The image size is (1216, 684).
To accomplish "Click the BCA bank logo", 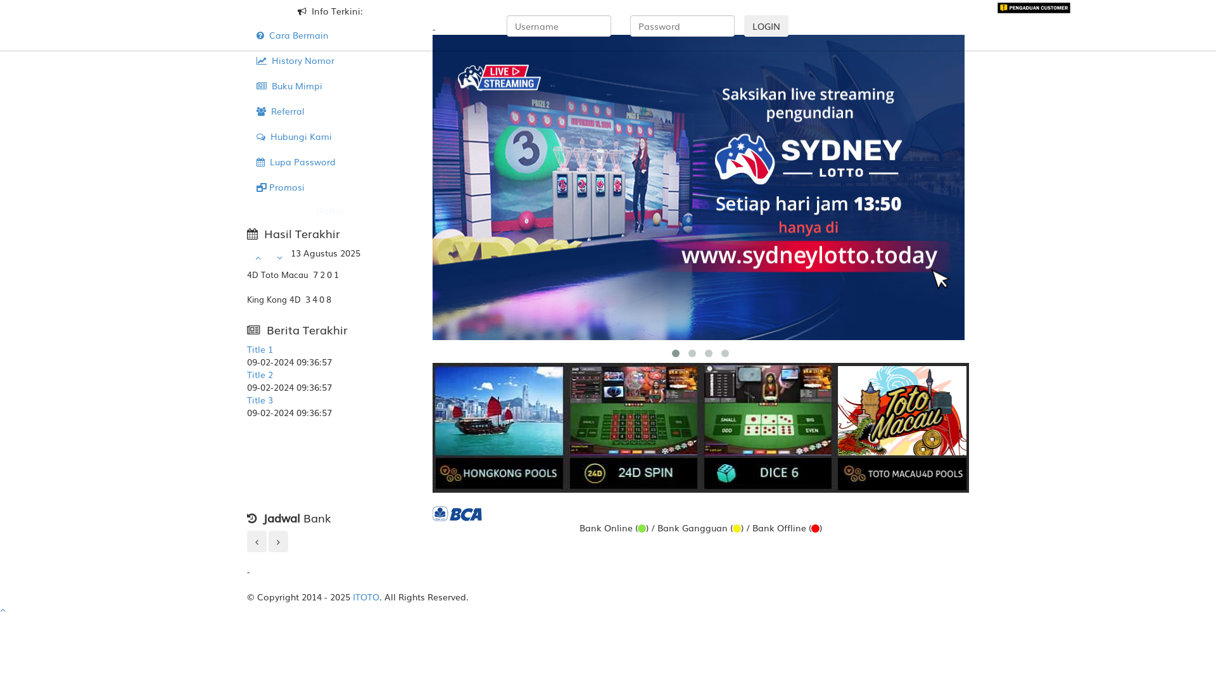I will (457, 514).
